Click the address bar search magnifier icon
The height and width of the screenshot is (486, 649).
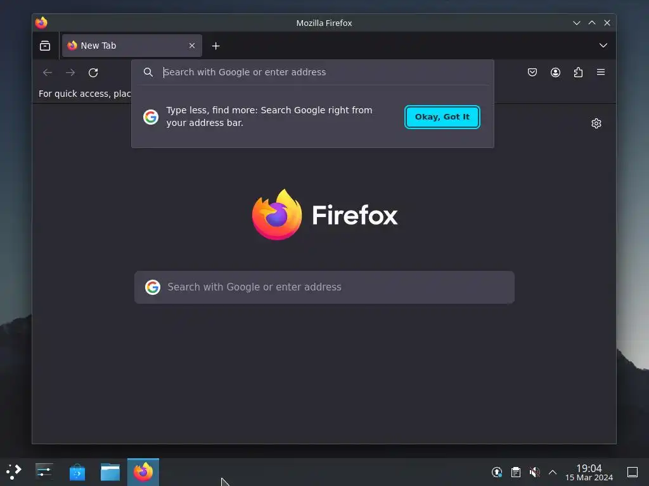point(148,72)
